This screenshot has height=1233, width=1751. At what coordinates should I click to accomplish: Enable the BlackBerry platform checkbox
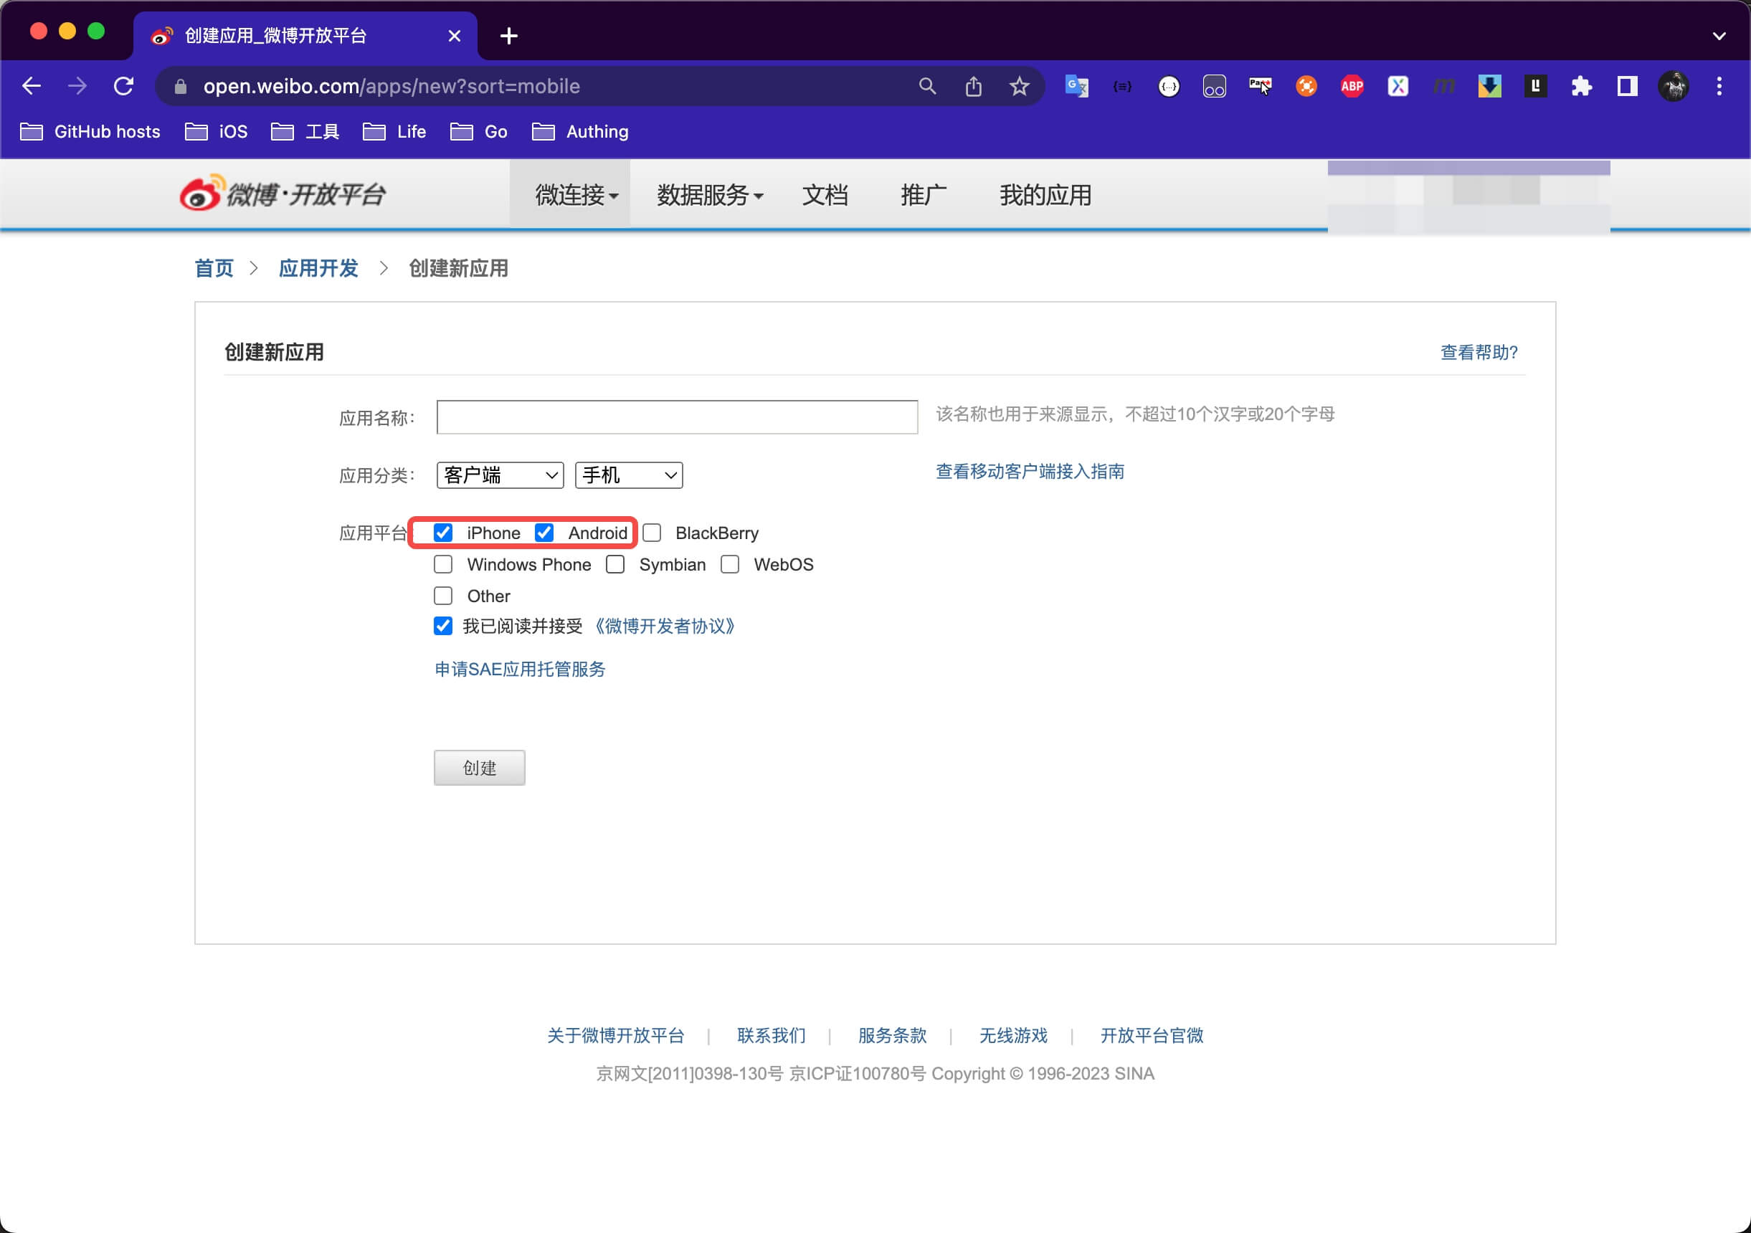pos(652,532)
